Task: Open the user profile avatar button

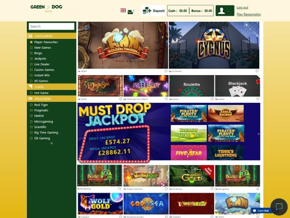Action: (x=225, y=11)
